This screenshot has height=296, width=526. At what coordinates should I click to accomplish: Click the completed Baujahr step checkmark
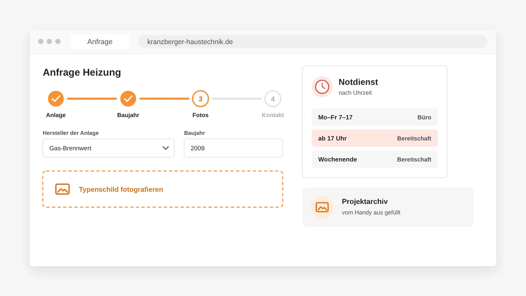point(128,99)
